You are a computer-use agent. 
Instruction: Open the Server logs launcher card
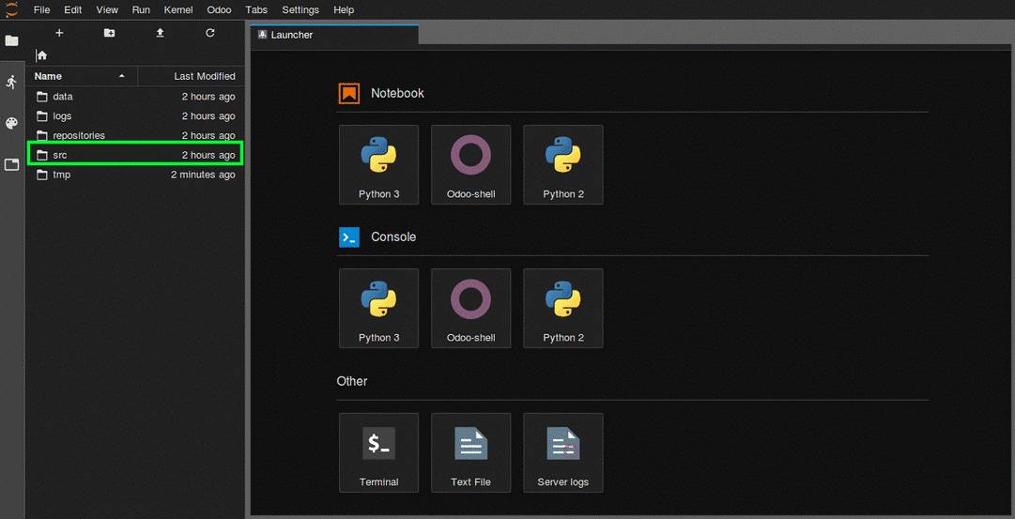[563, 452]
